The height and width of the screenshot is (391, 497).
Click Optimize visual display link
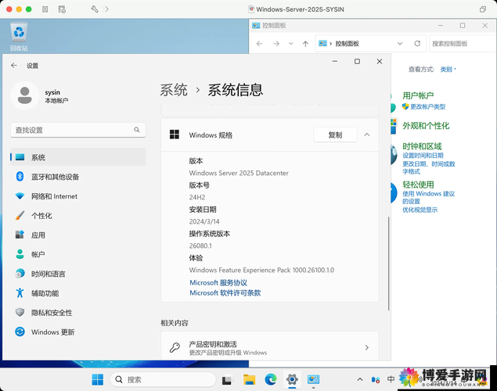point(420,210)
